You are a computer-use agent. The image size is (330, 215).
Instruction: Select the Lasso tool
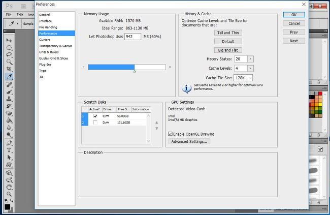(x=9, y=55)
